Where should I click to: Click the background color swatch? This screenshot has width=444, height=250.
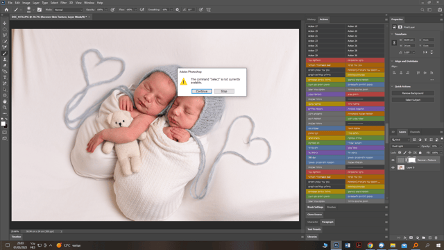point(6,126)
